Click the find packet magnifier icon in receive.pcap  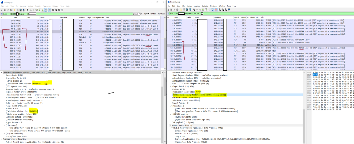coord(28,10)
